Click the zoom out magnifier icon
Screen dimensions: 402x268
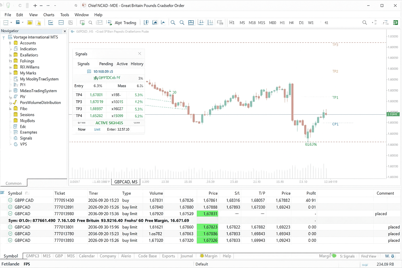(x=182, y=23)
